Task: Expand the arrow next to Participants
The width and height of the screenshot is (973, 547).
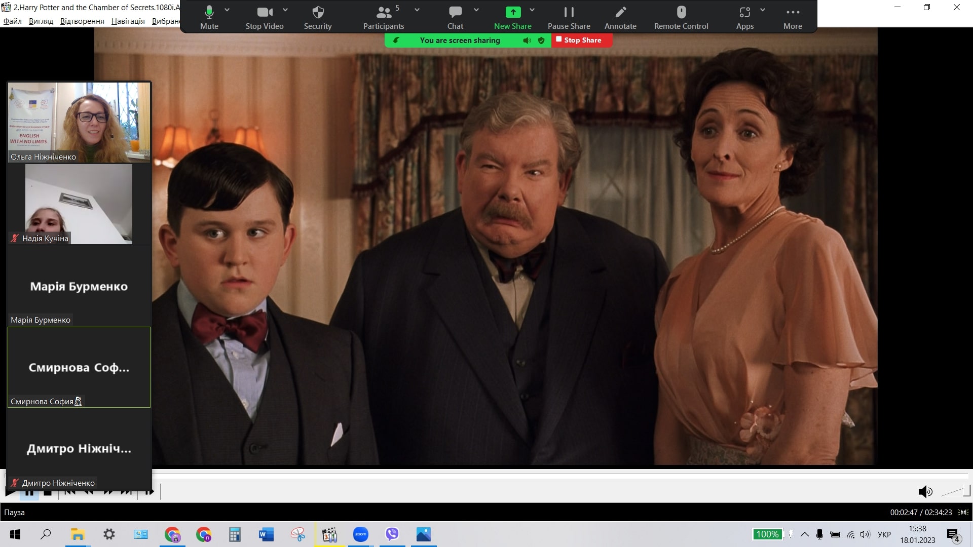Action: click(x=417, y=10)
